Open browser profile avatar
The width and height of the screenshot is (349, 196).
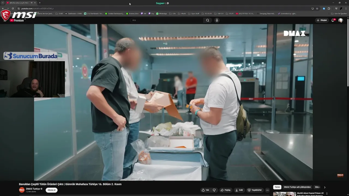341,8
